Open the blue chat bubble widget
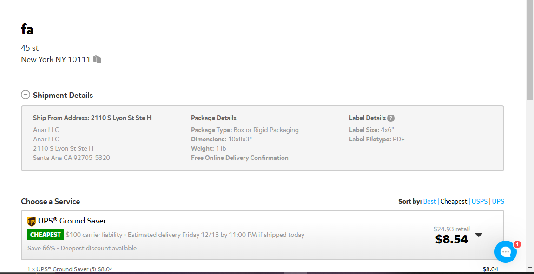The height and width of the screenshot is (274, 534). point(505,252)
